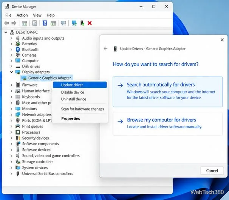Select the Firmware label

[30, 85]
